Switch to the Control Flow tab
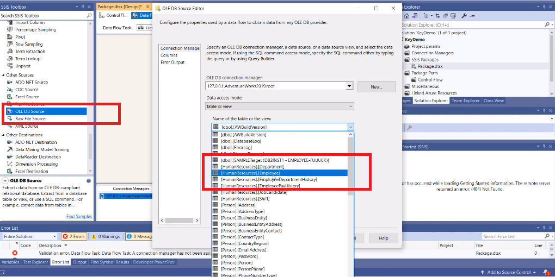The height and width of the screenshot is (277, 555). (114, 16)
